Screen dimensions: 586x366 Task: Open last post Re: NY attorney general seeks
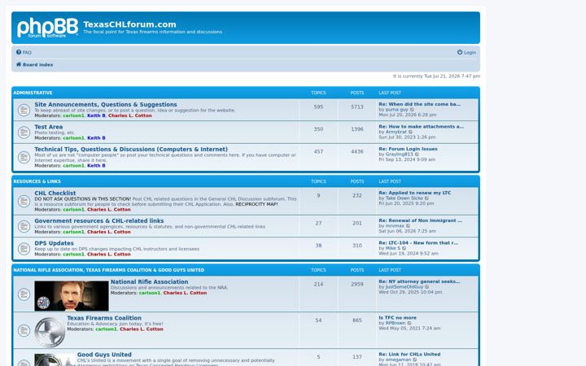(419, 281)
